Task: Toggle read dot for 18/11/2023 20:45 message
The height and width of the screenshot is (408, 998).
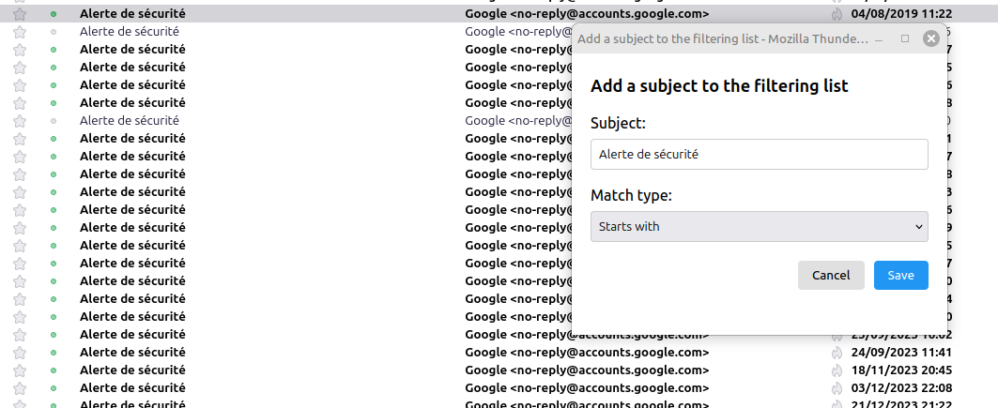Action: (x=54, y=370)
